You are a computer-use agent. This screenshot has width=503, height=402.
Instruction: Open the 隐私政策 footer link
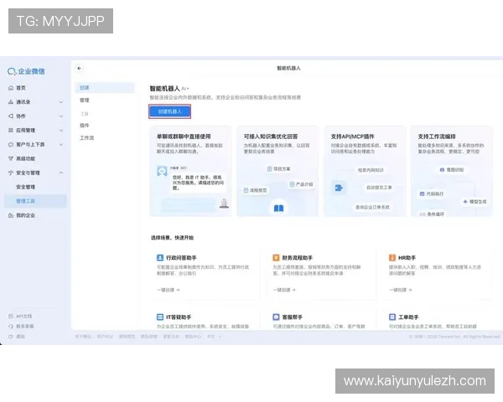149,337
